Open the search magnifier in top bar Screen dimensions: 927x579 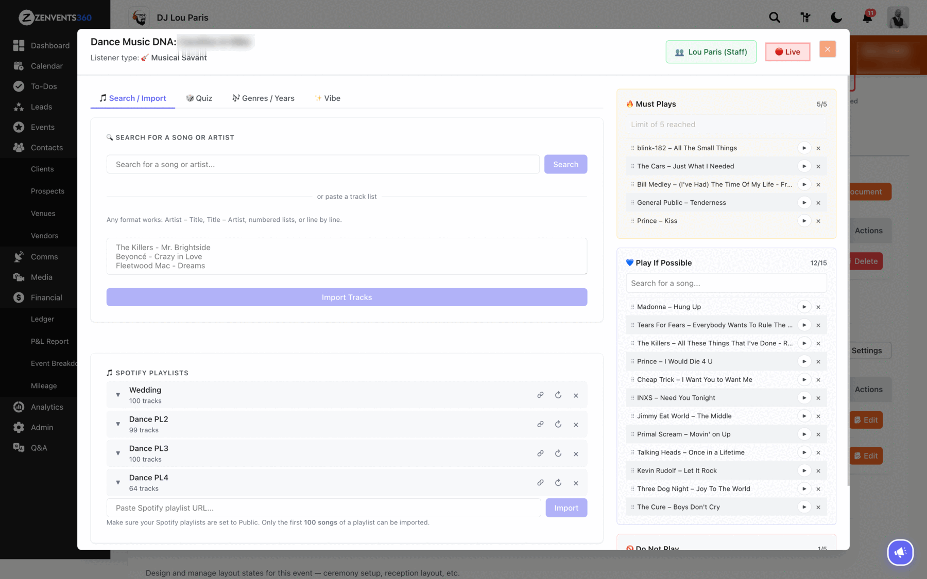pos(775,17)
